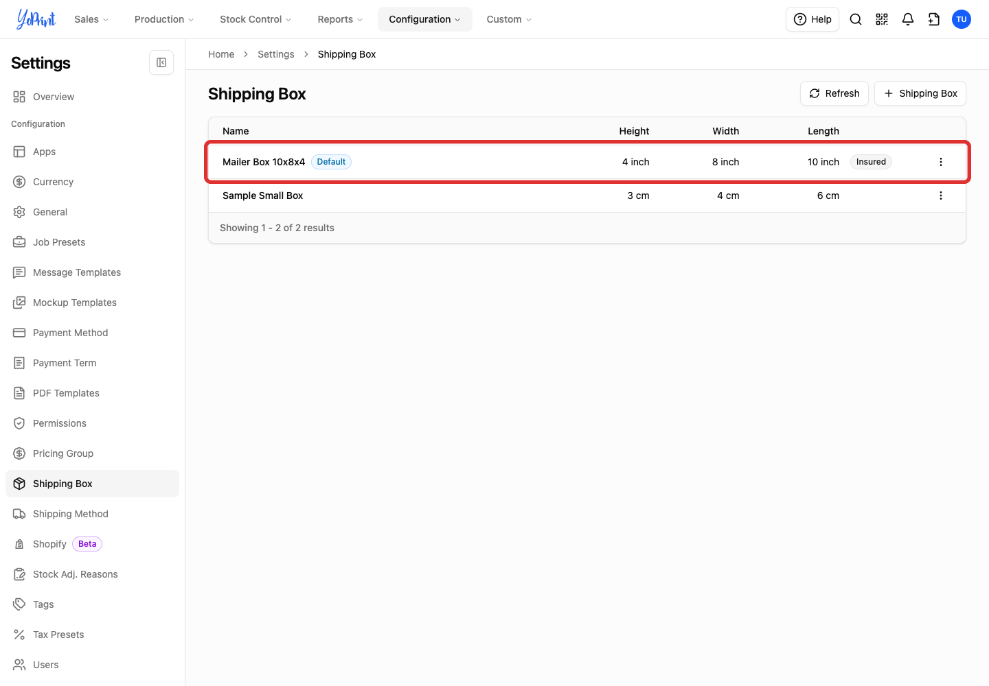Expand the Sales dropdown menu
Screen dimensions: 989x686
click(91, 19)
